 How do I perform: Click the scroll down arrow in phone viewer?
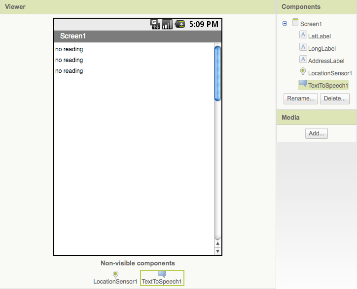pos(217,251)
